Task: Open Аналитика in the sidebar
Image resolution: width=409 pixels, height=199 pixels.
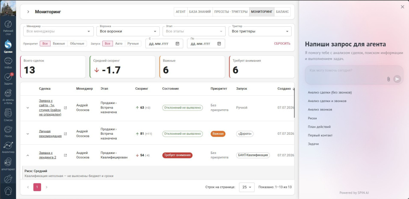Action: tap(8, 148)
